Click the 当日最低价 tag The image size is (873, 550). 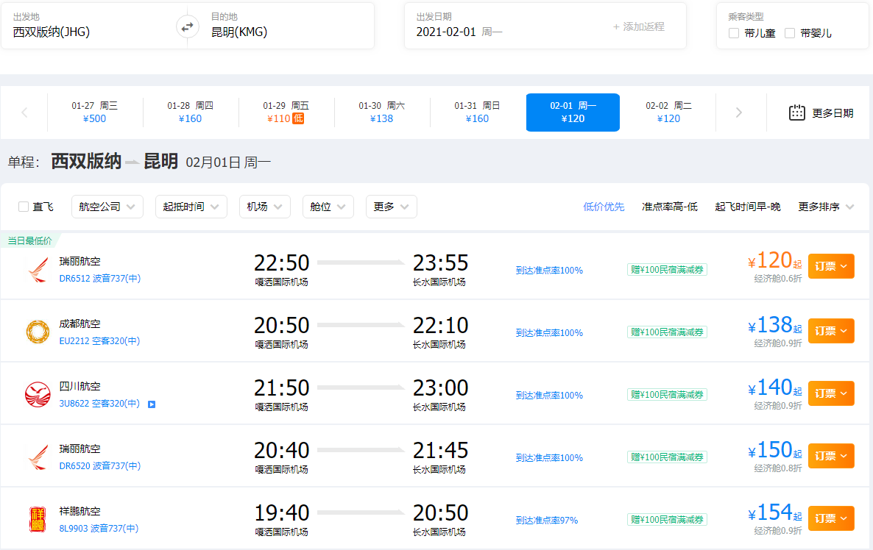(x=29, y=240)
